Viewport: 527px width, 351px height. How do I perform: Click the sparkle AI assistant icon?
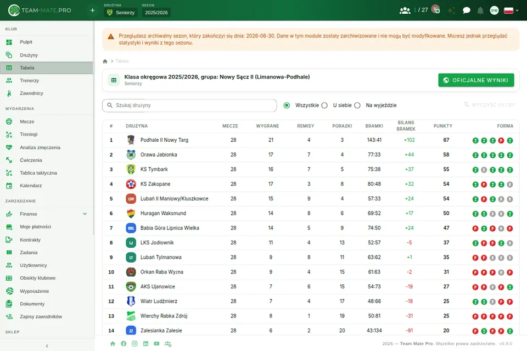451,10
